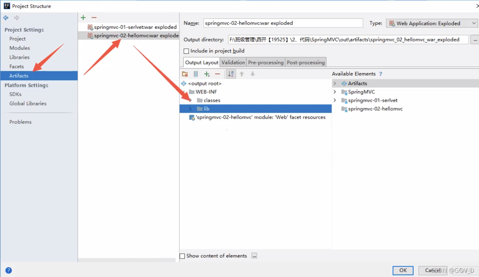Click the springmvc-02-hellomvc module icon

click(x=344, y=109)
